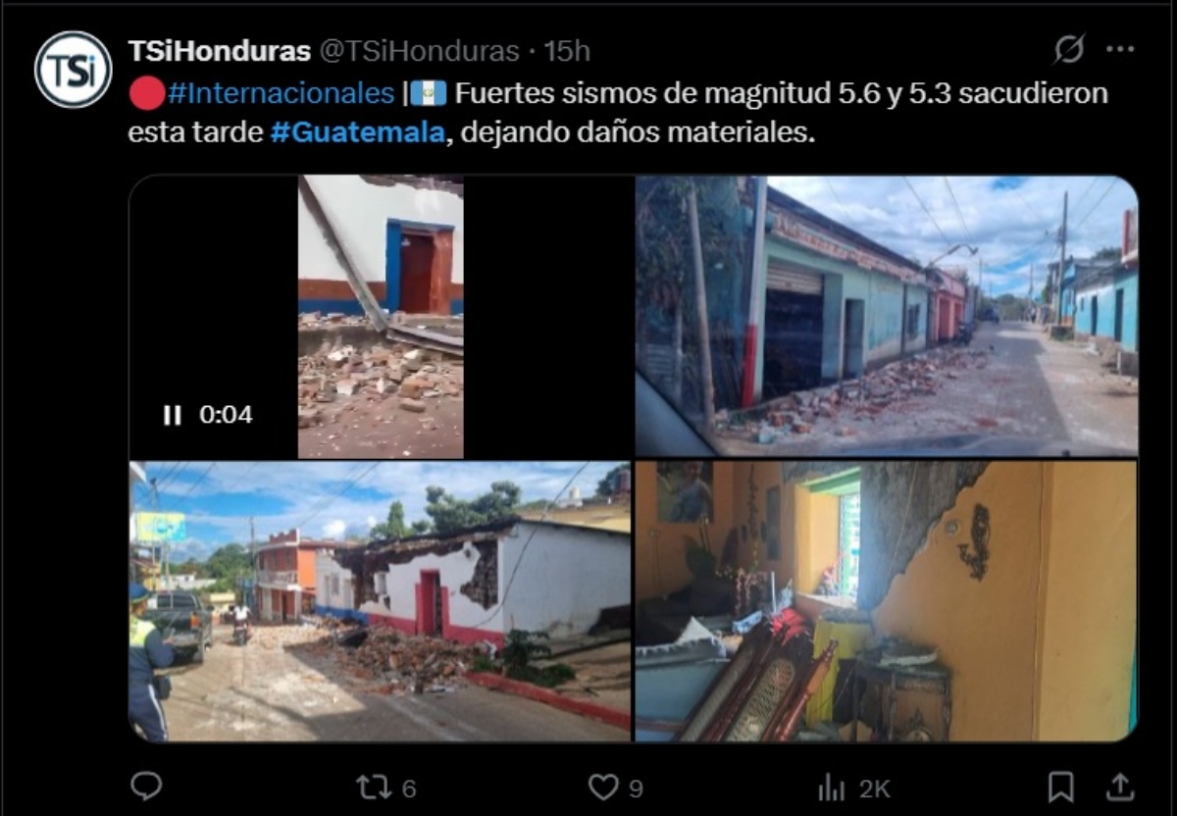This screenshot has height=816, width=1177.
Task: Repost the tweet with 6 reposts
Action: coord(386,787)
